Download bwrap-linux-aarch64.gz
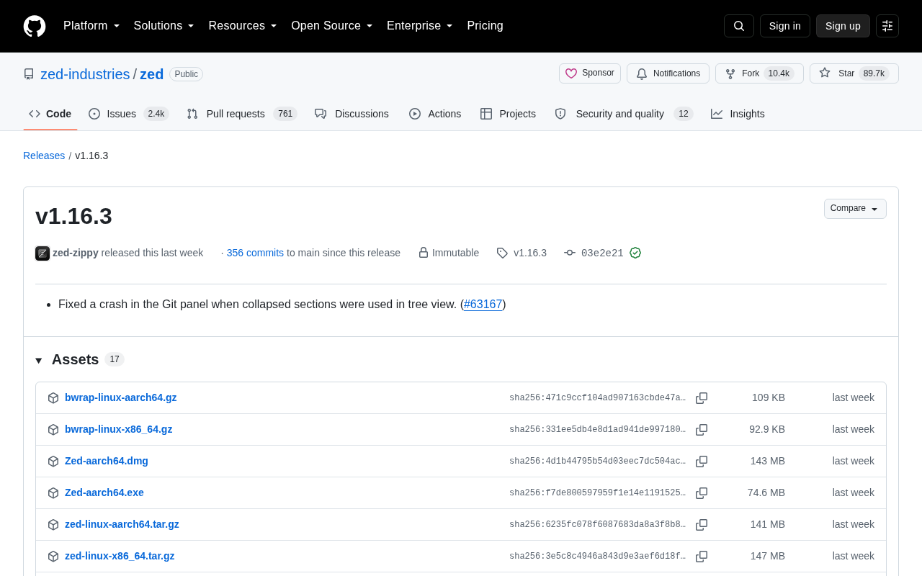The width and height of the screenshot is (922, 576). pyautogui.click(x=120, y=397)
